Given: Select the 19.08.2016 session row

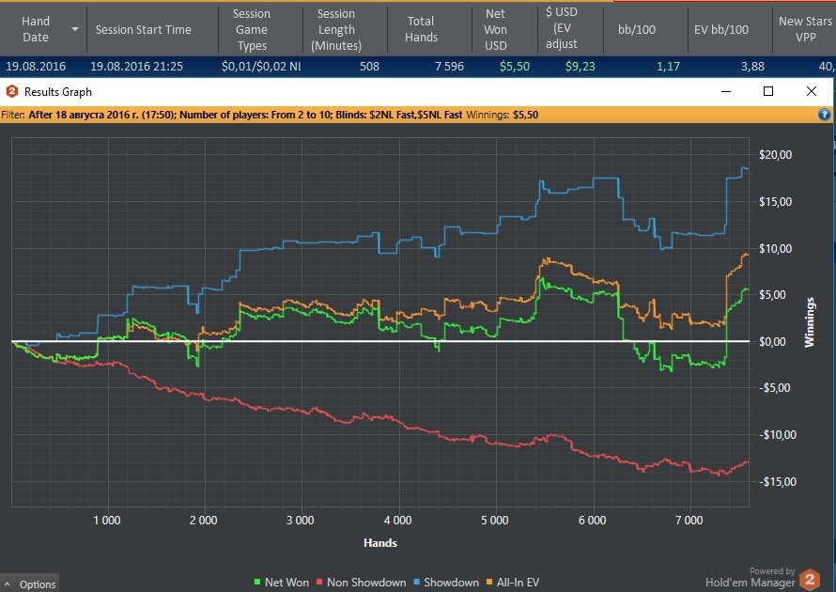Looking at the screenshot, I should [418, 67].
